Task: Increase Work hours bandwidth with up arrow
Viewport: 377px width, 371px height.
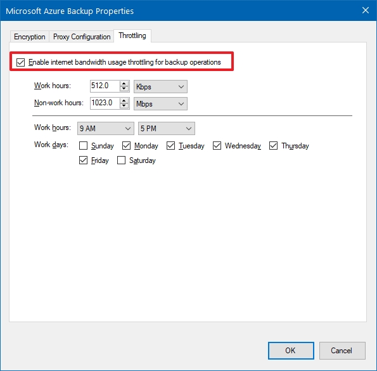Action: coord(124,84)
